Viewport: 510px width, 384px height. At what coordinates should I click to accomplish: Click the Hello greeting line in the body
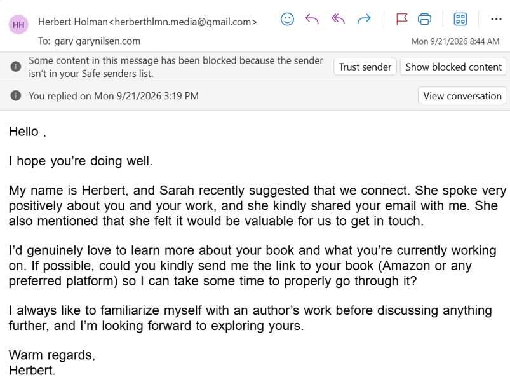tap(28, 132)
